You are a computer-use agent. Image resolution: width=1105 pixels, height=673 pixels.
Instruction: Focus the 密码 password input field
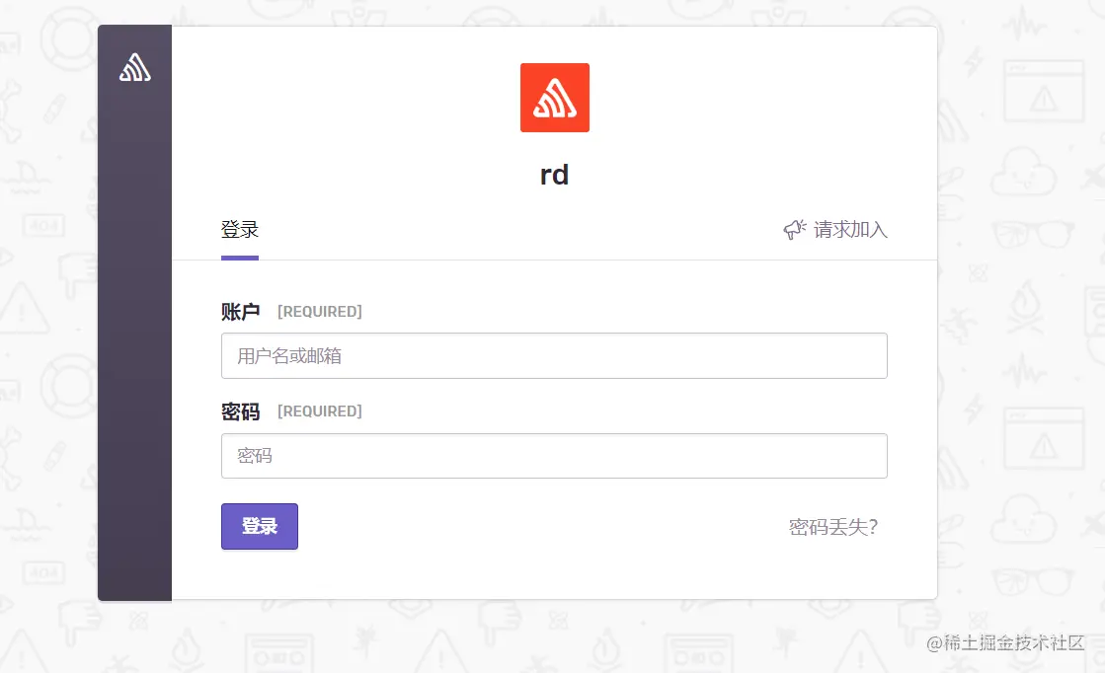pyautogui.click(x=554, y=456)
